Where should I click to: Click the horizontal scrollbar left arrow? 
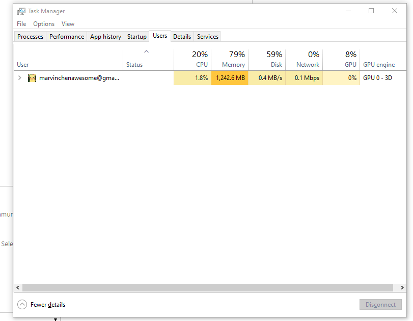(18, 287)
